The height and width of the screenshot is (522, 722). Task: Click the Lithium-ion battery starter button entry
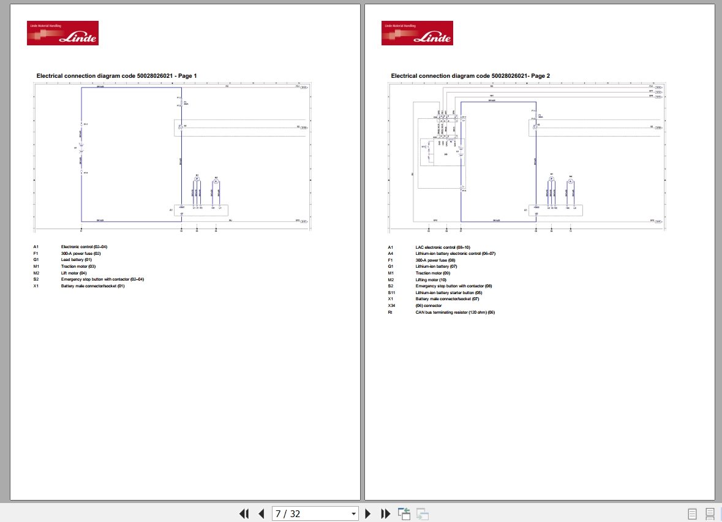(x=448, y=293)
